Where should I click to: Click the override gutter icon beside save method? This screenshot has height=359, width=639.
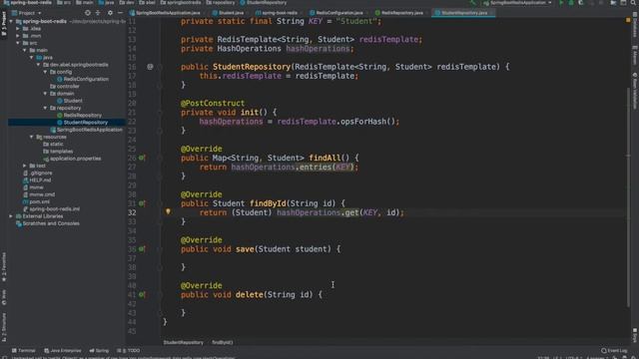point(142,248)
